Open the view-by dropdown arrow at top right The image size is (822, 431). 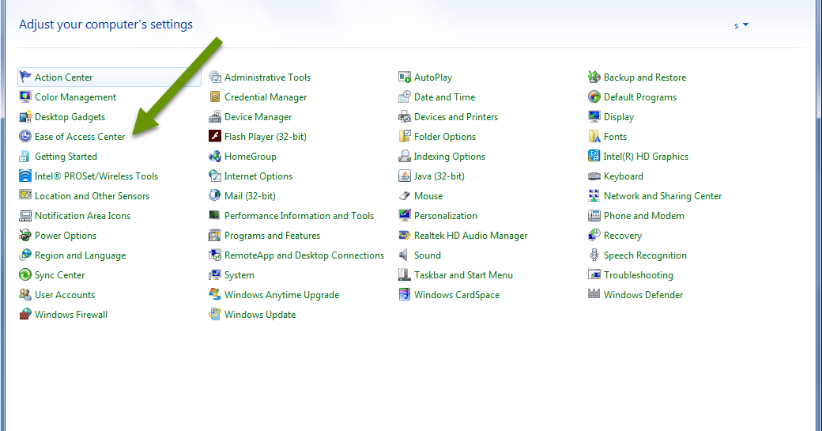(745, 25)
